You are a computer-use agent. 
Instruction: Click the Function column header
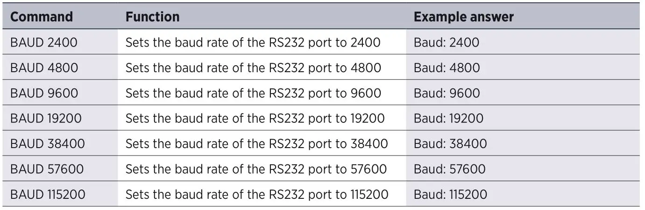152,17
